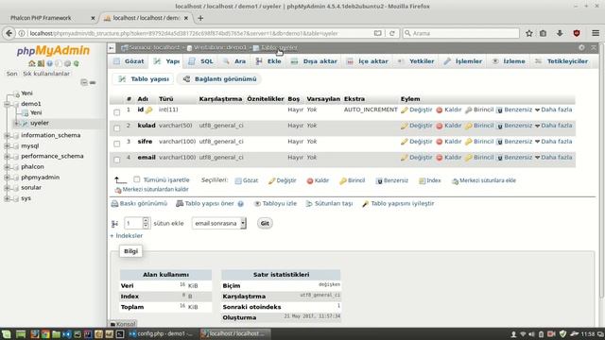Click the Firefox Arama search box
The height and width of the screenshot is (340, 605).
[461, 34]
